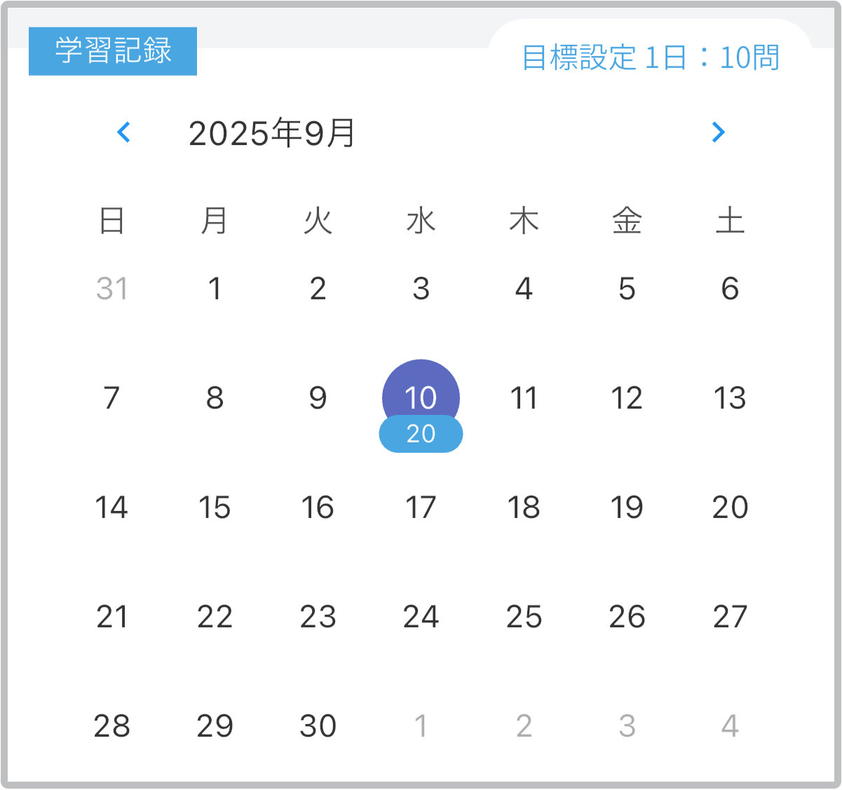Choose grayed-out 31 from previous month

click(112, 289)
